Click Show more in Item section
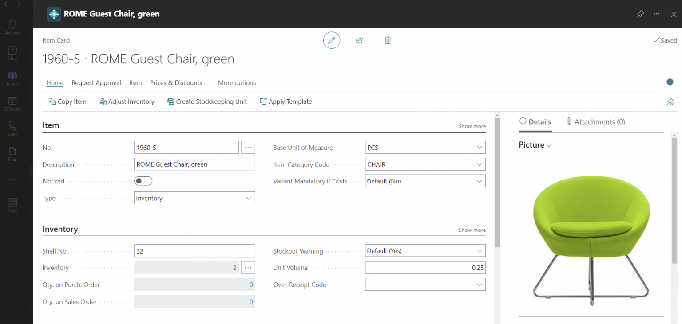This screenshot has width=682, height=324. coord(472,126)
